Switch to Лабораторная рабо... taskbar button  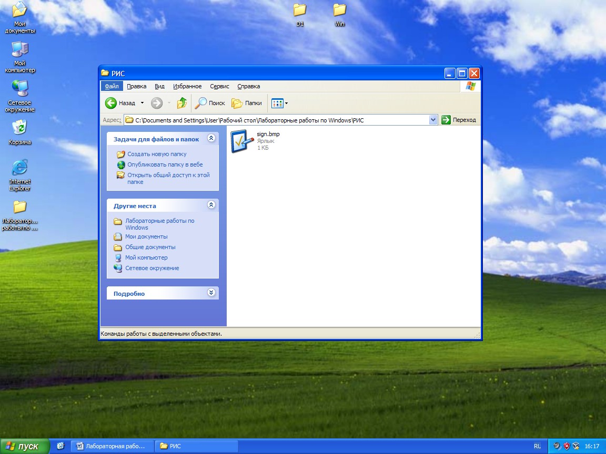point(113,446)
